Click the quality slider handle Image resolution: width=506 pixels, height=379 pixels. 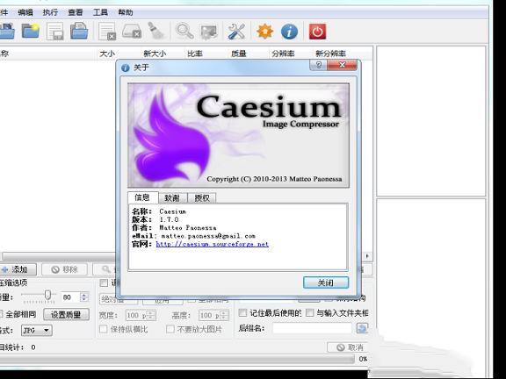[x=47, y=295]
